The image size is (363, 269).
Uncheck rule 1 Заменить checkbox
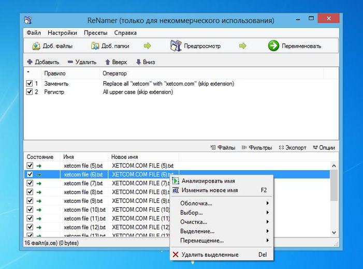point(30,83)
